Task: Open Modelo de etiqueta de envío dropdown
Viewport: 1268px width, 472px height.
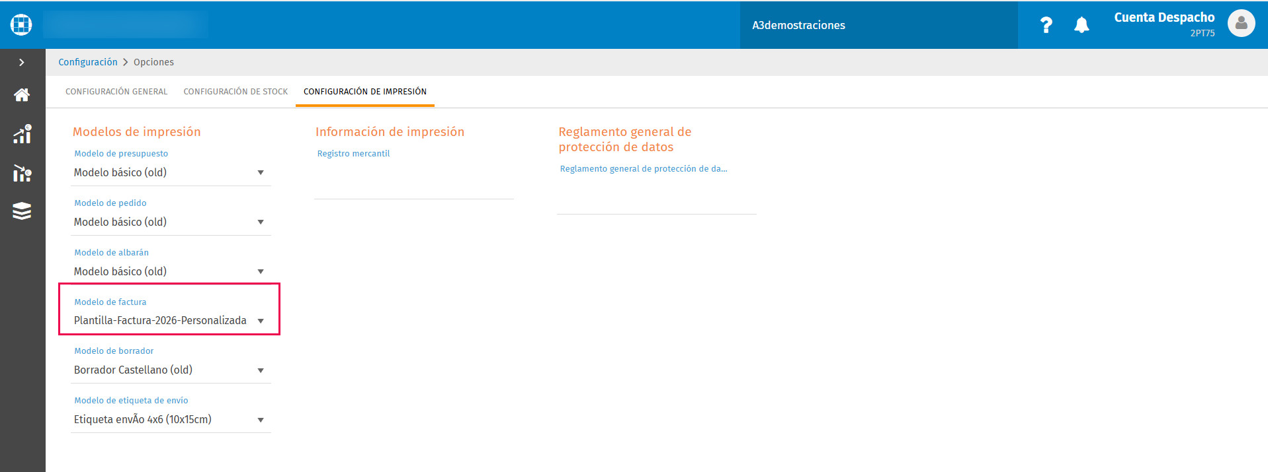Action: point(171,419)
